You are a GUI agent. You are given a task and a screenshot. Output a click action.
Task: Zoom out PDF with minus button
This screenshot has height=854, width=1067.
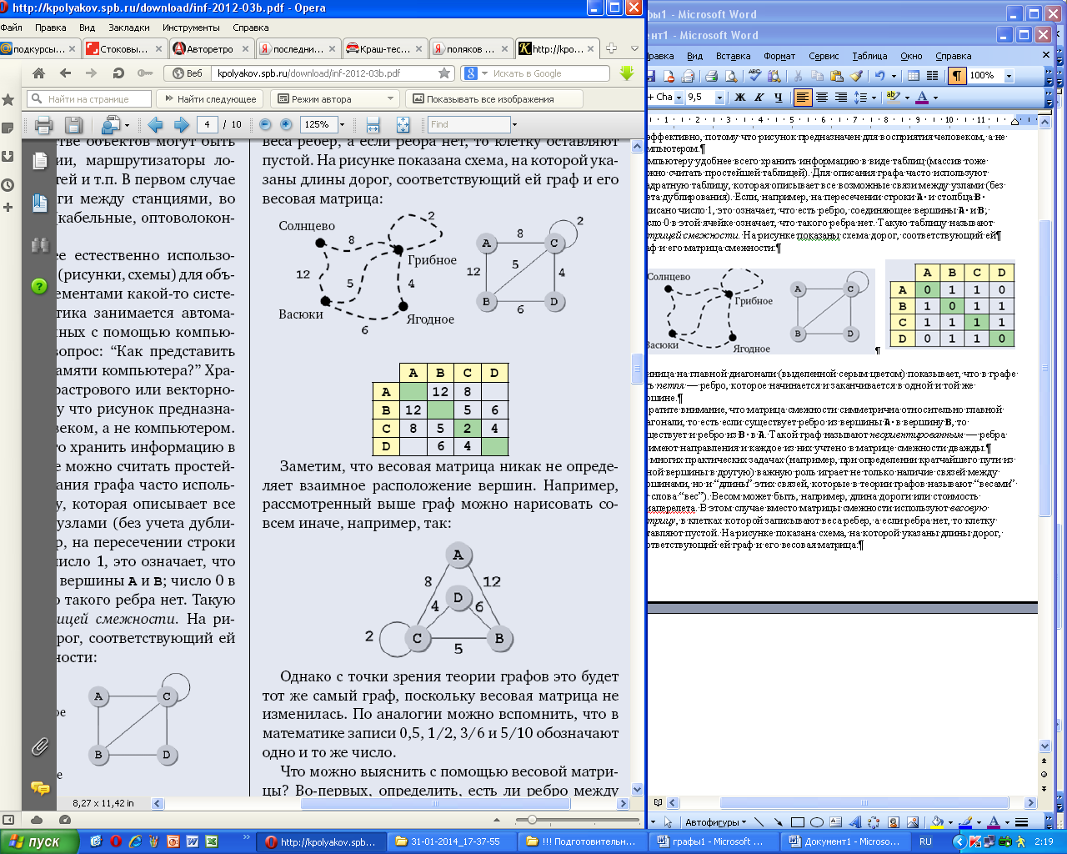(x=265, y=124)
